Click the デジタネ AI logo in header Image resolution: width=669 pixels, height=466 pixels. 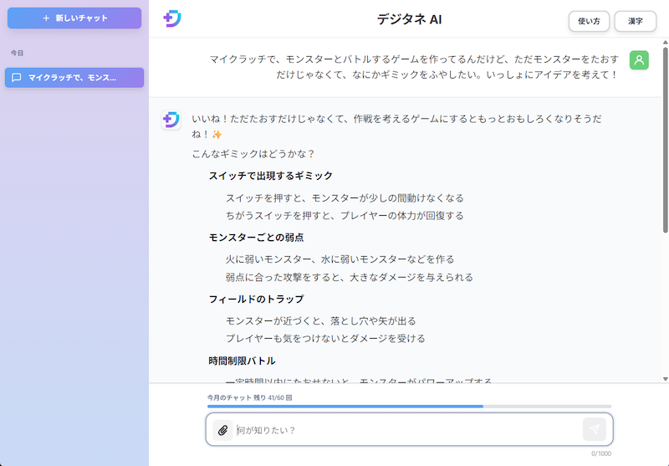tap(172, 18)
